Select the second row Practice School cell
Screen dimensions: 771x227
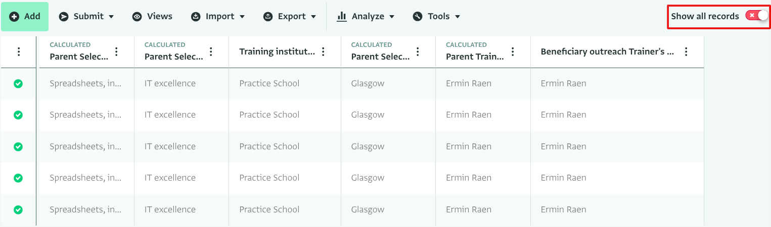click(269, 115)
